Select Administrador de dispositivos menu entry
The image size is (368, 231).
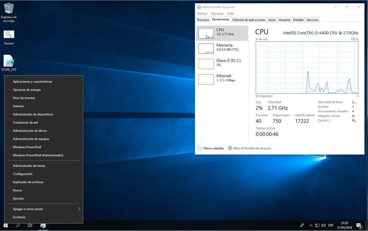pos(33,114)
